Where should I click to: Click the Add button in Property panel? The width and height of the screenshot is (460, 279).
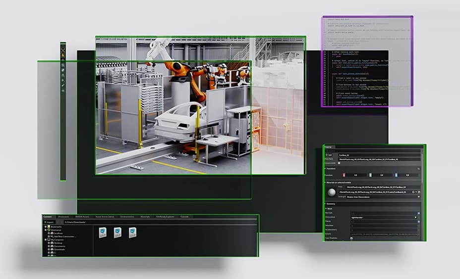330,155
